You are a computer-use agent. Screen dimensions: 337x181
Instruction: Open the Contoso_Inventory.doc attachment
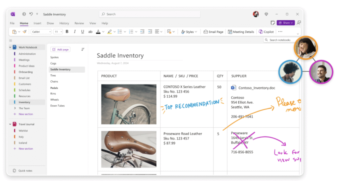coord(253,88)
